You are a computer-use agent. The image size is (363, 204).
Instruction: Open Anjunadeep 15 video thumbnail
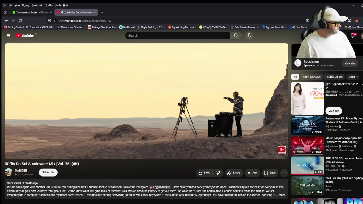(307, 125)
